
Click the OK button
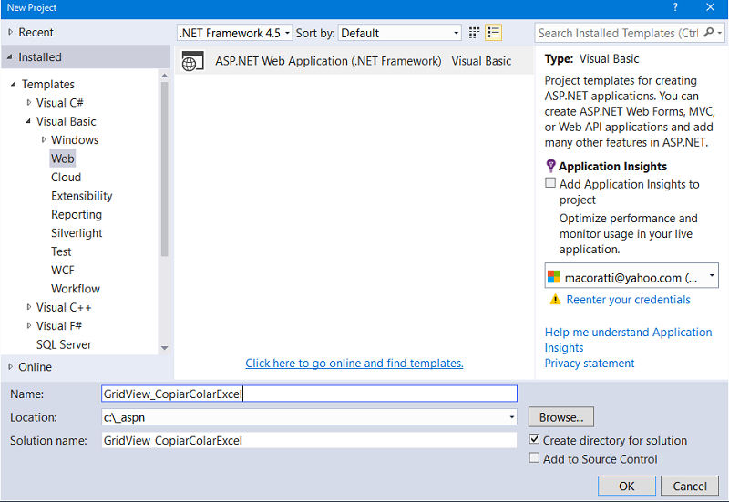click(x=626, y=486)
